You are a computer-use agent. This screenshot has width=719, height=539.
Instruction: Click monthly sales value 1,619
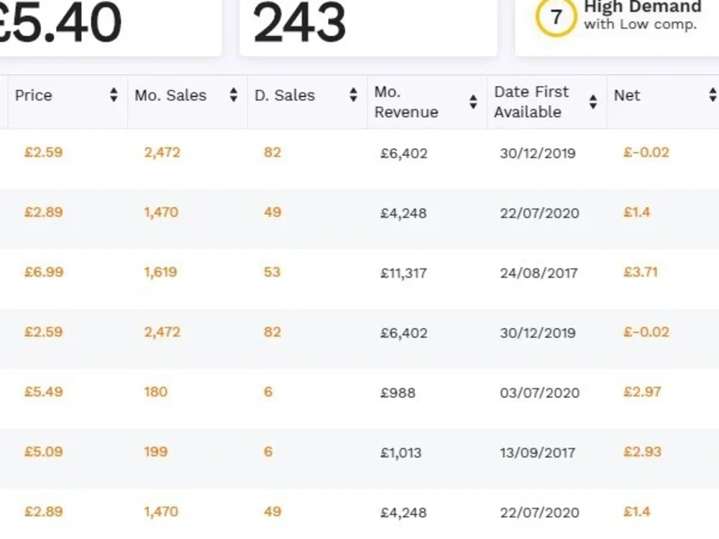[160, 272]
